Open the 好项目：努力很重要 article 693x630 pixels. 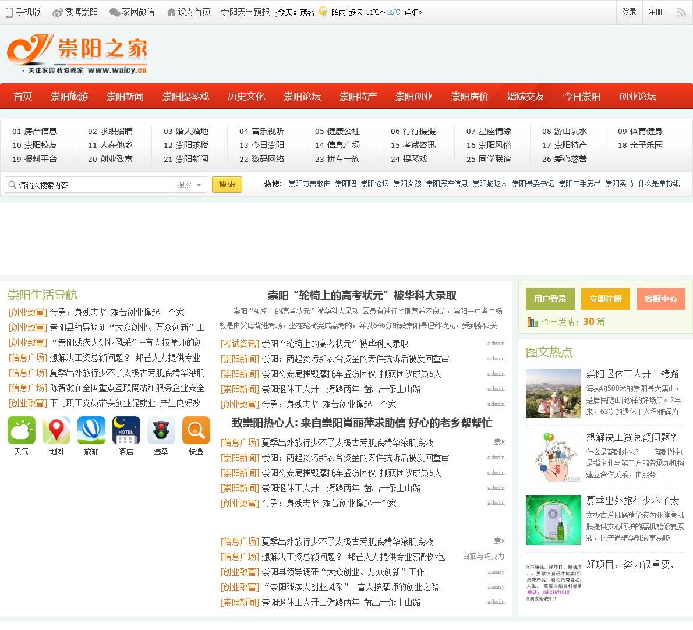click(630, 565)
